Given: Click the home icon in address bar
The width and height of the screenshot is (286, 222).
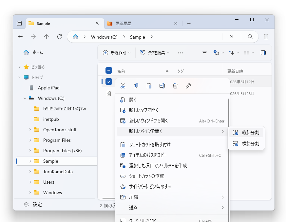Looking at the screenshot, I should pyautogui.click(x=75, y=37).
